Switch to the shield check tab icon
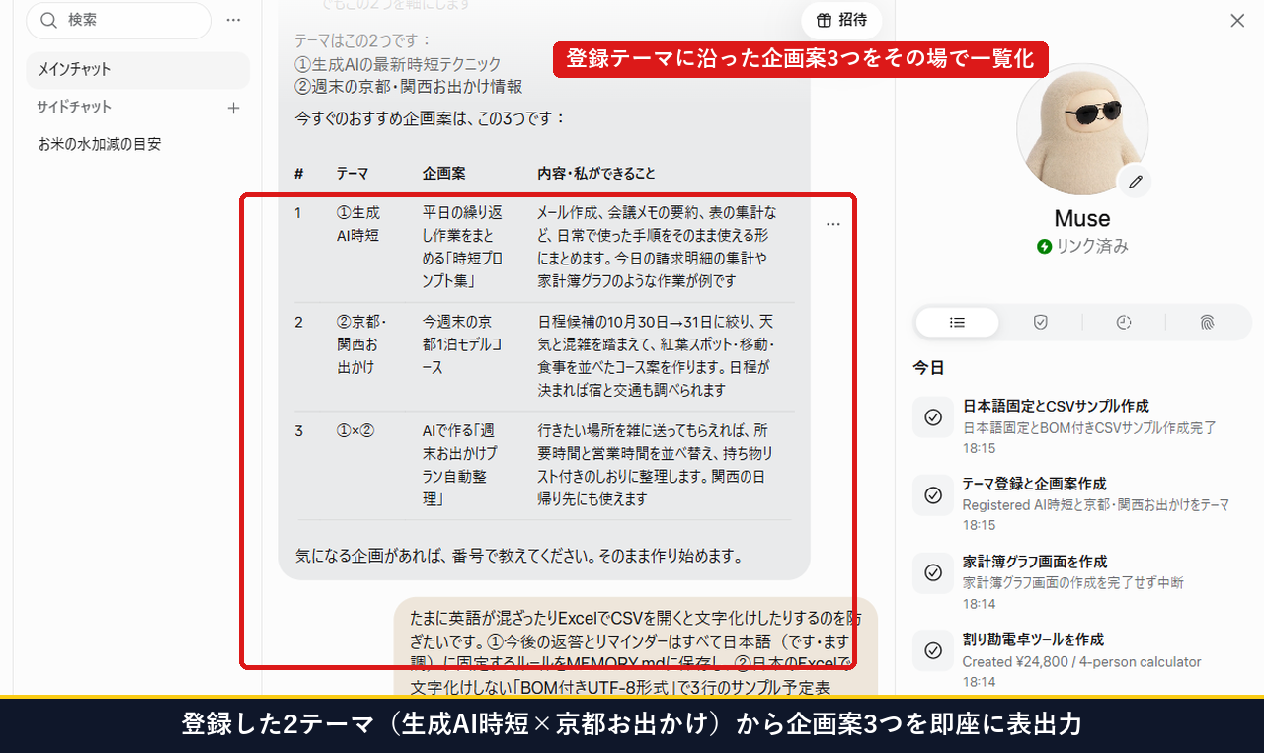This screenshot has height=753, width=1264. tap(1040, 322)
